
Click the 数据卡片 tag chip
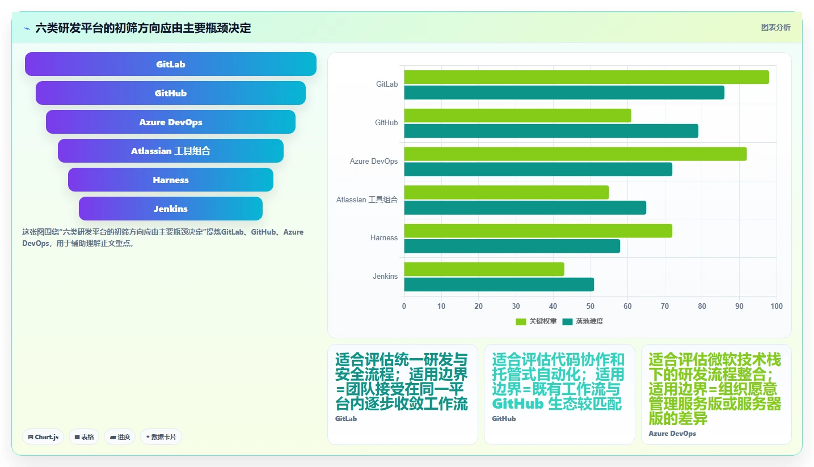[x=161, y=437]
